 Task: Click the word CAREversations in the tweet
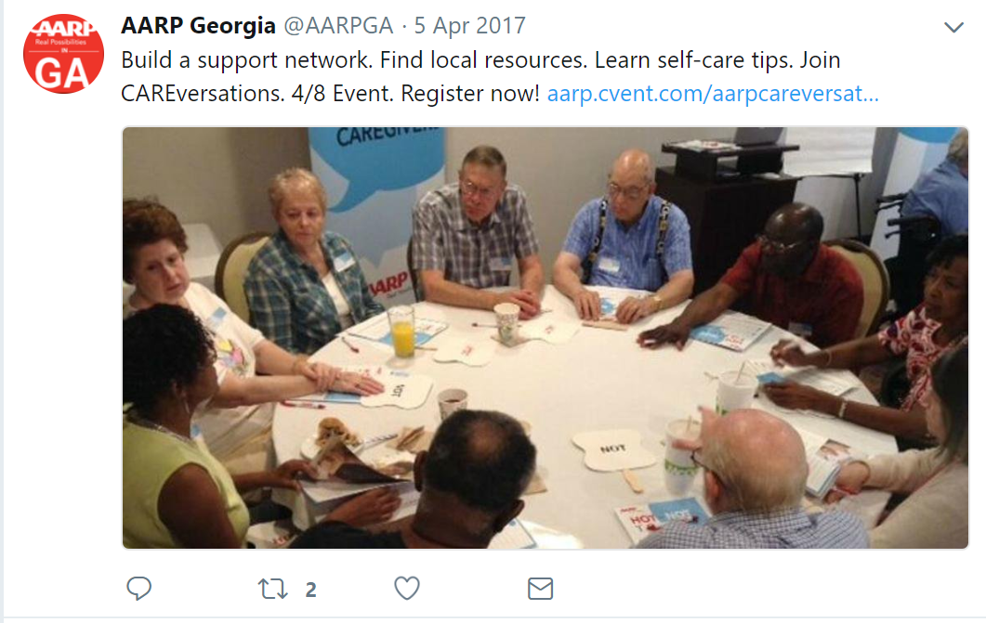coord(203,94)
